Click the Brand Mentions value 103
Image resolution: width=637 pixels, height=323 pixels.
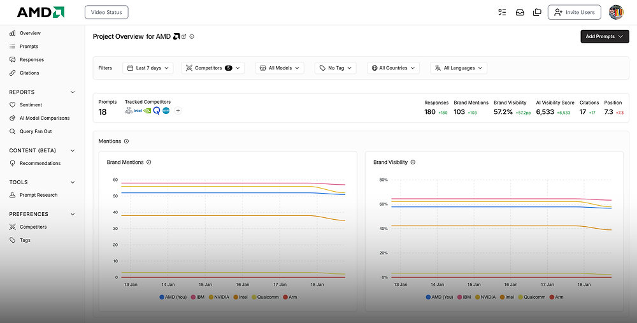pos(459,111)
